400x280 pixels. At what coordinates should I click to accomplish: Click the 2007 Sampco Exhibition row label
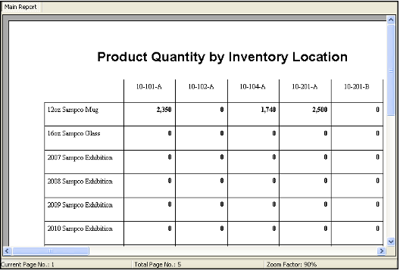point(80,157)
